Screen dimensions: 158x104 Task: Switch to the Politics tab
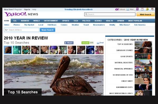pyautogui.click(x=86, y=21)
